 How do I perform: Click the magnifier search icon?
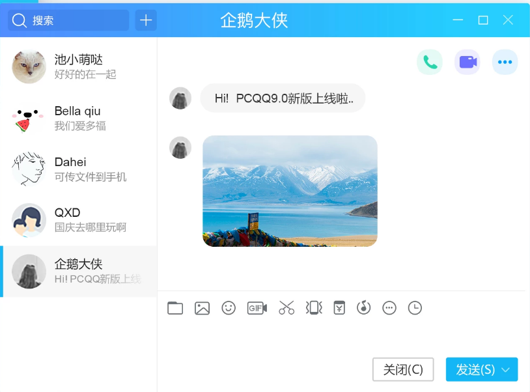tap(20, 20)
